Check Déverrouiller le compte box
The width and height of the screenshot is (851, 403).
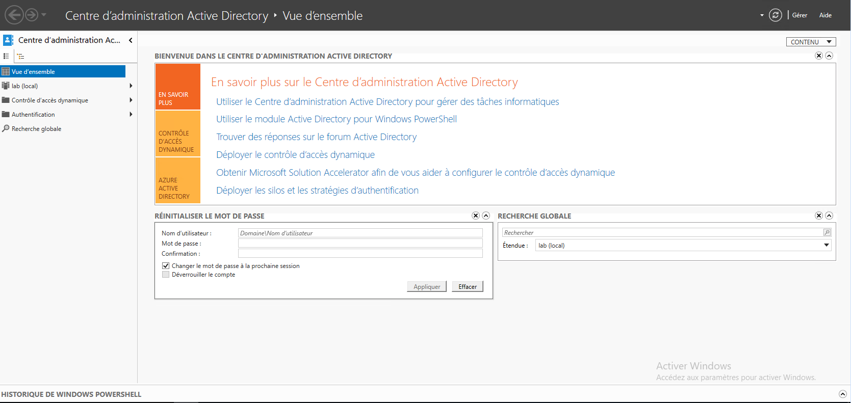(166, 274)
